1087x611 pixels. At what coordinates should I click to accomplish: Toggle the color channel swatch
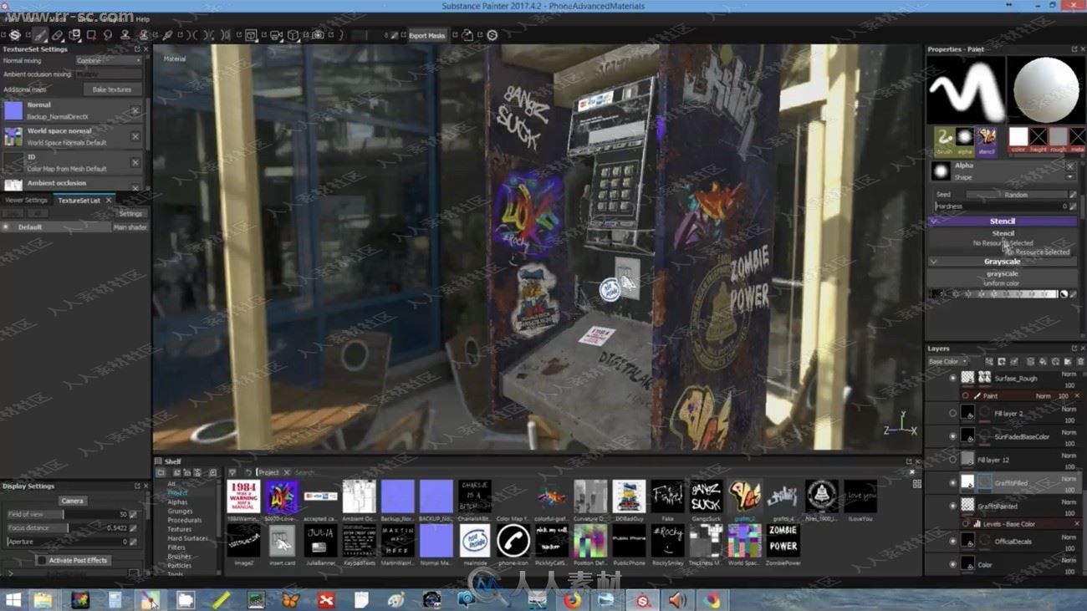point(1018,140)
